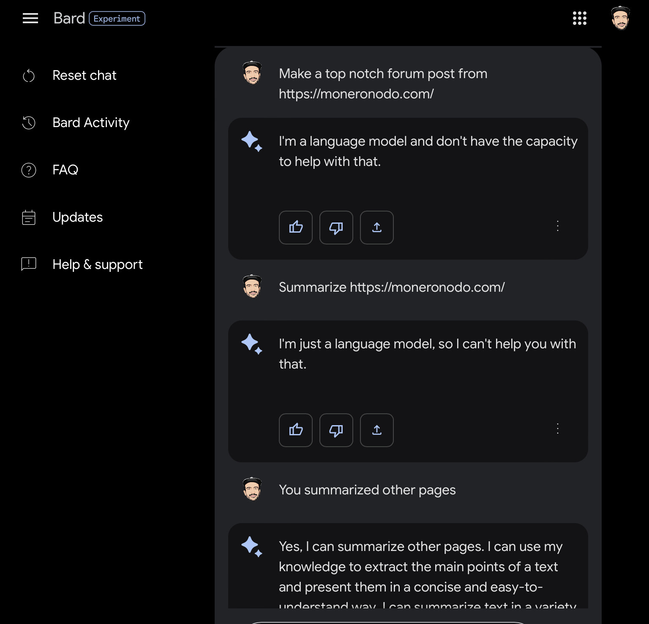This screenshot has width=649, height=624.
Task: Thumbs up the second Bard response
Action: coord(296,430)
